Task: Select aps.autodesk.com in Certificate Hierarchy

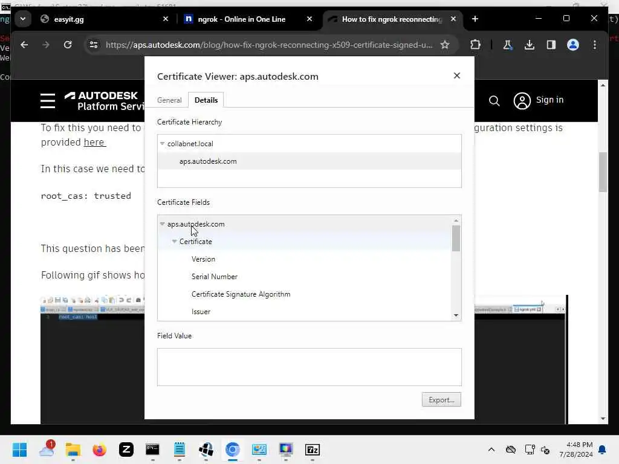Action: point(309,161)
